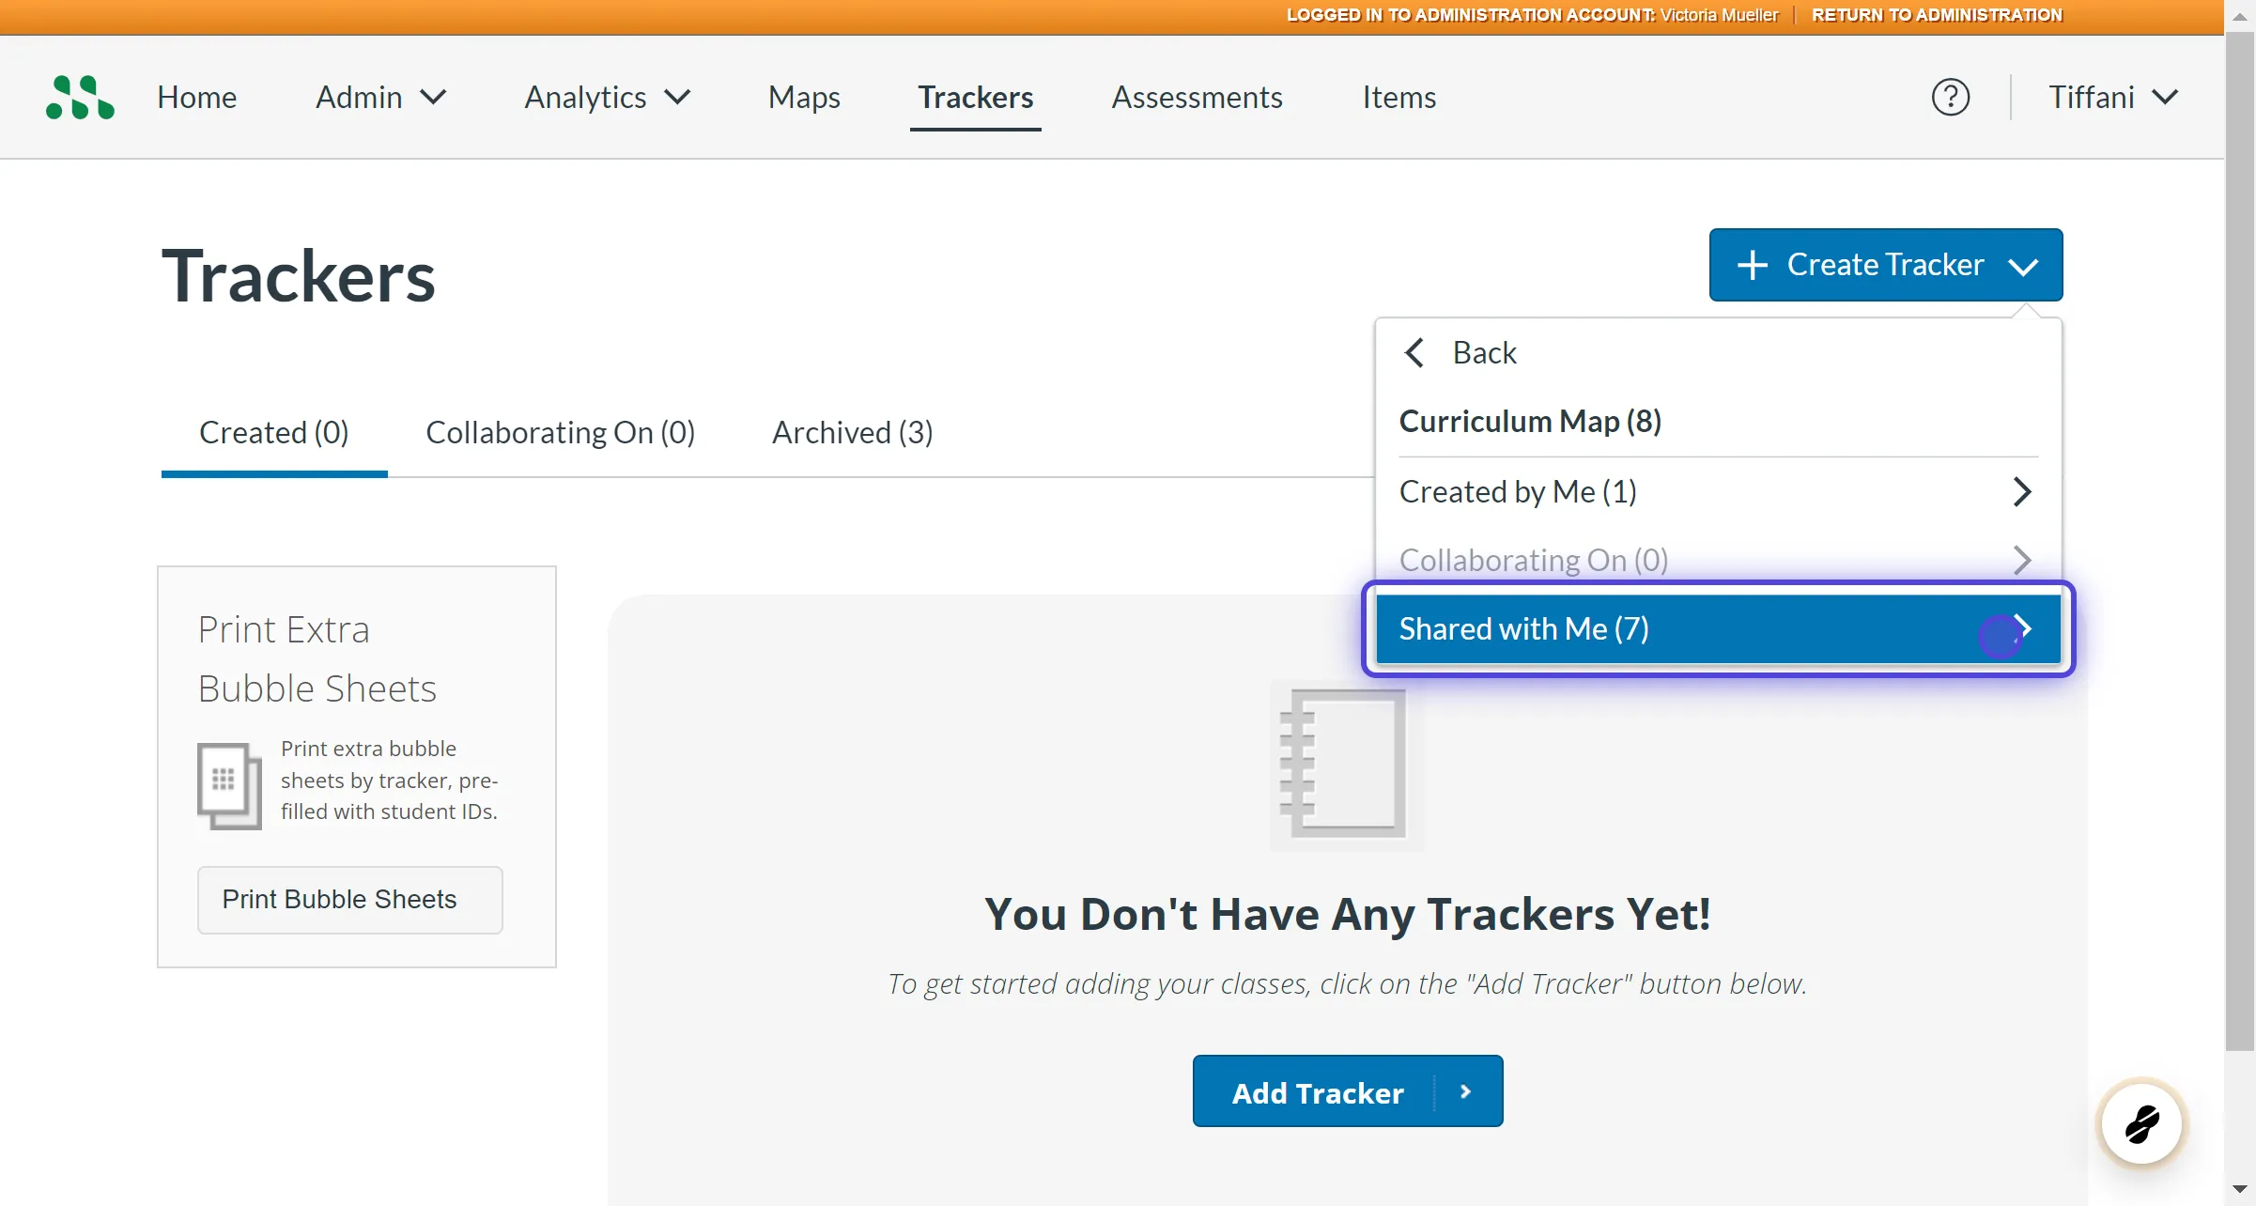
Task: Click the Add Tracker button
Action: pyautogui.click(x=1347, y=1091)
